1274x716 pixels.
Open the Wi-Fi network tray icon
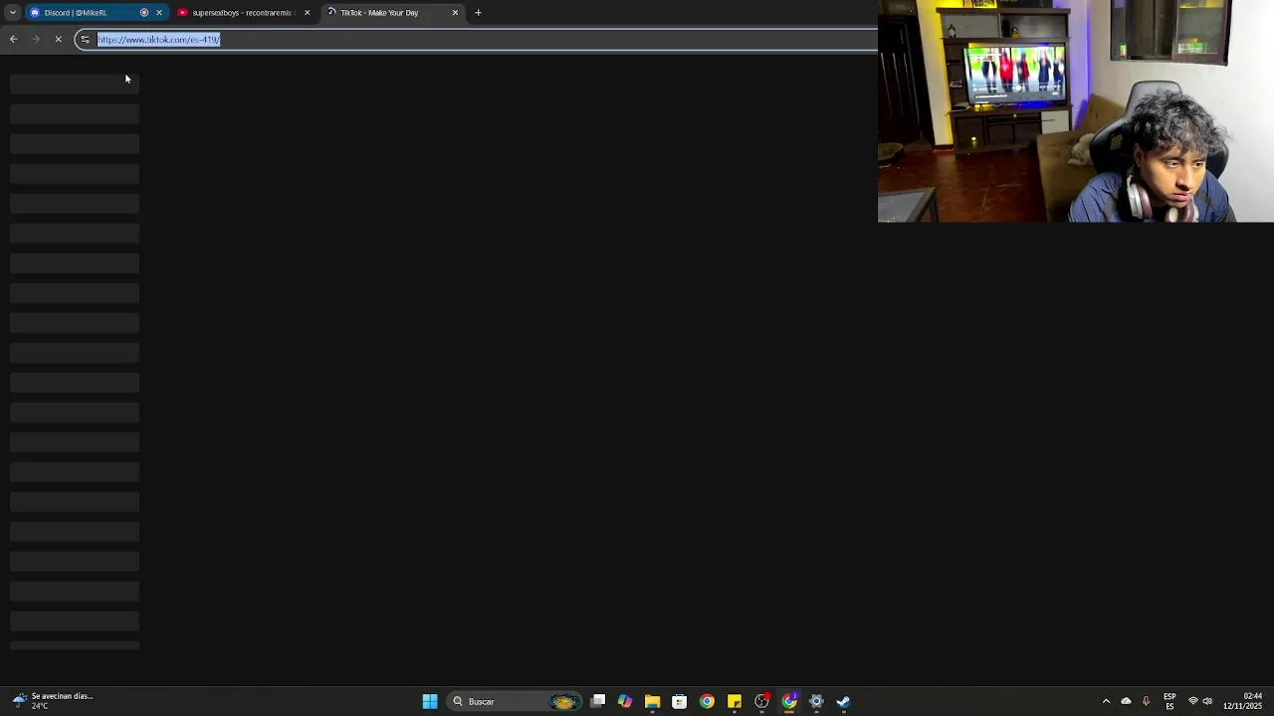coord(1192,702)
